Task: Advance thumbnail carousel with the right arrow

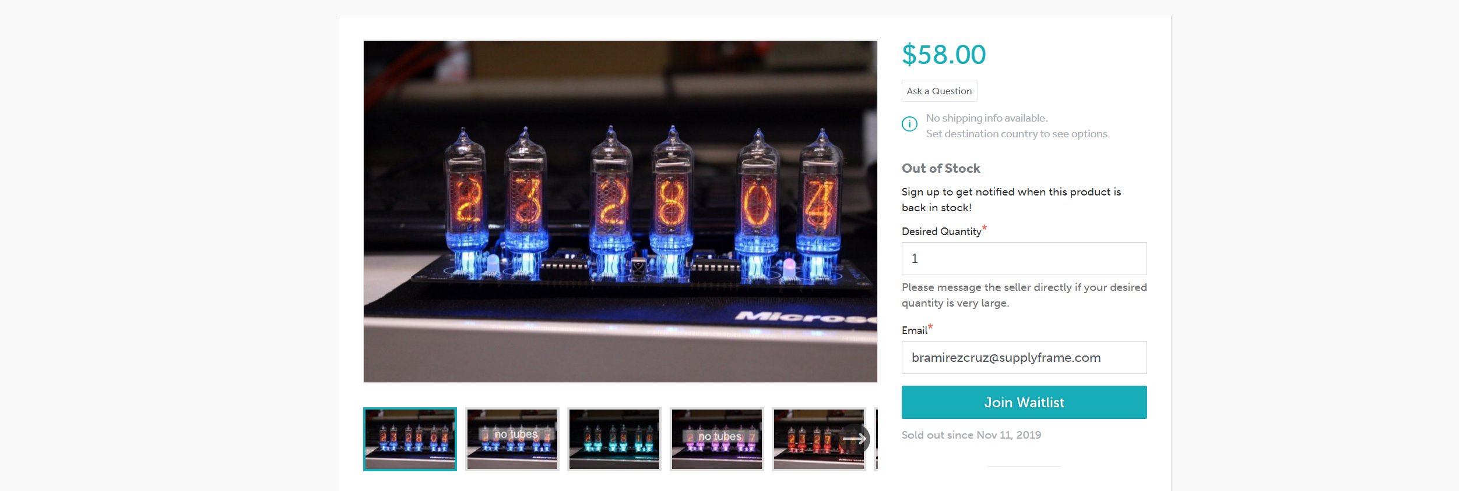Action: coord(855,439)
